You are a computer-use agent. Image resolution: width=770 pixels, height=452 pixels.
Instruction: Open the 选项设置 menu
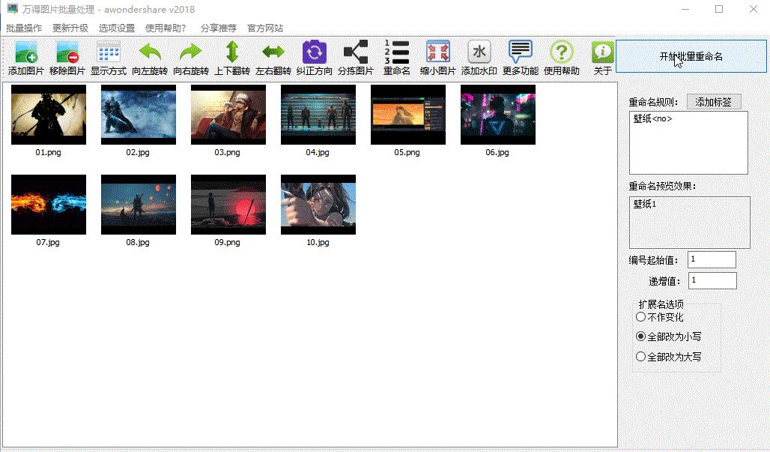tap(117, 28)
